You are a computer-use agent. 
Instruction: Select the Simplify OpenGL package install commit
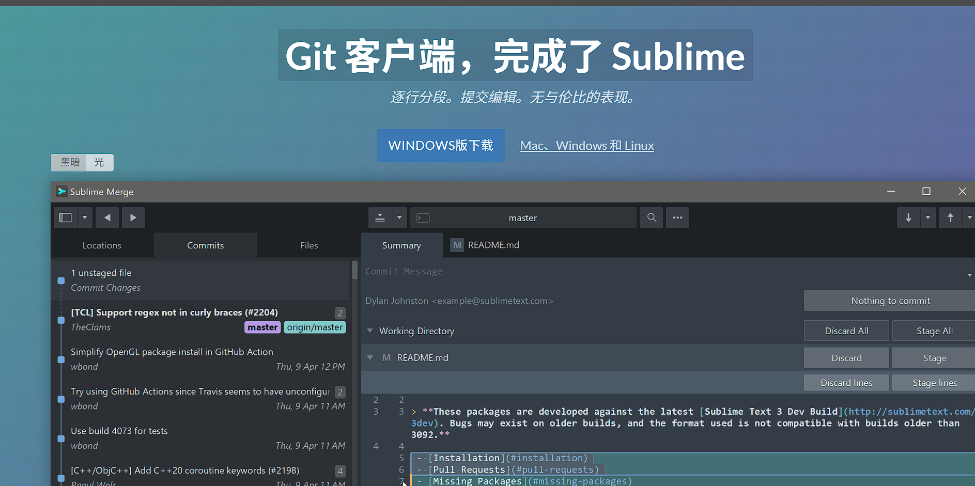200,359
